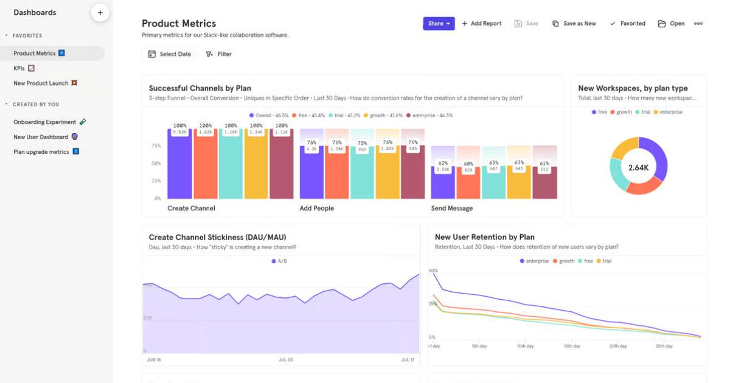Select Onboarding Experiment dashboard
Viewport: 730px width, 383px height.
(x=44, y=122)
